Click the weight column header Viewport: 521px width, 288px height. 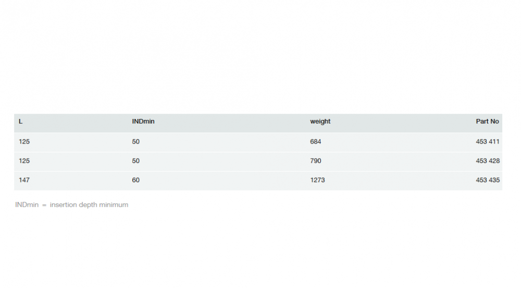coord(320,122)
